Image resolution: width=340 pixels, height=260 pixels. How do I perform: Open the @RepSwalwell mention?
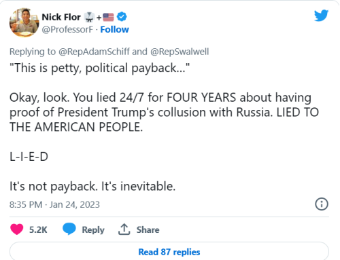click(180, 52)
